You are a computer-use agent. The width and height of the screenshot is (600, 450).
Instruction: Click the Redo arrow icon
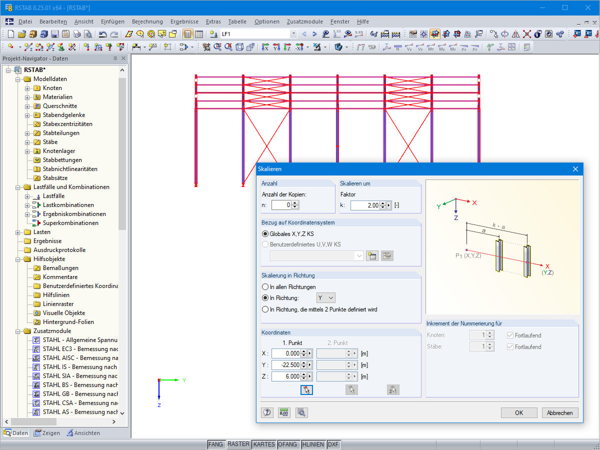click(x=114, y=34)
